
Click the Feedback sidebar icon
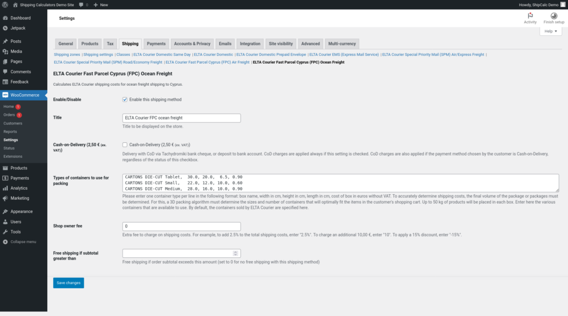click(5, 82)
